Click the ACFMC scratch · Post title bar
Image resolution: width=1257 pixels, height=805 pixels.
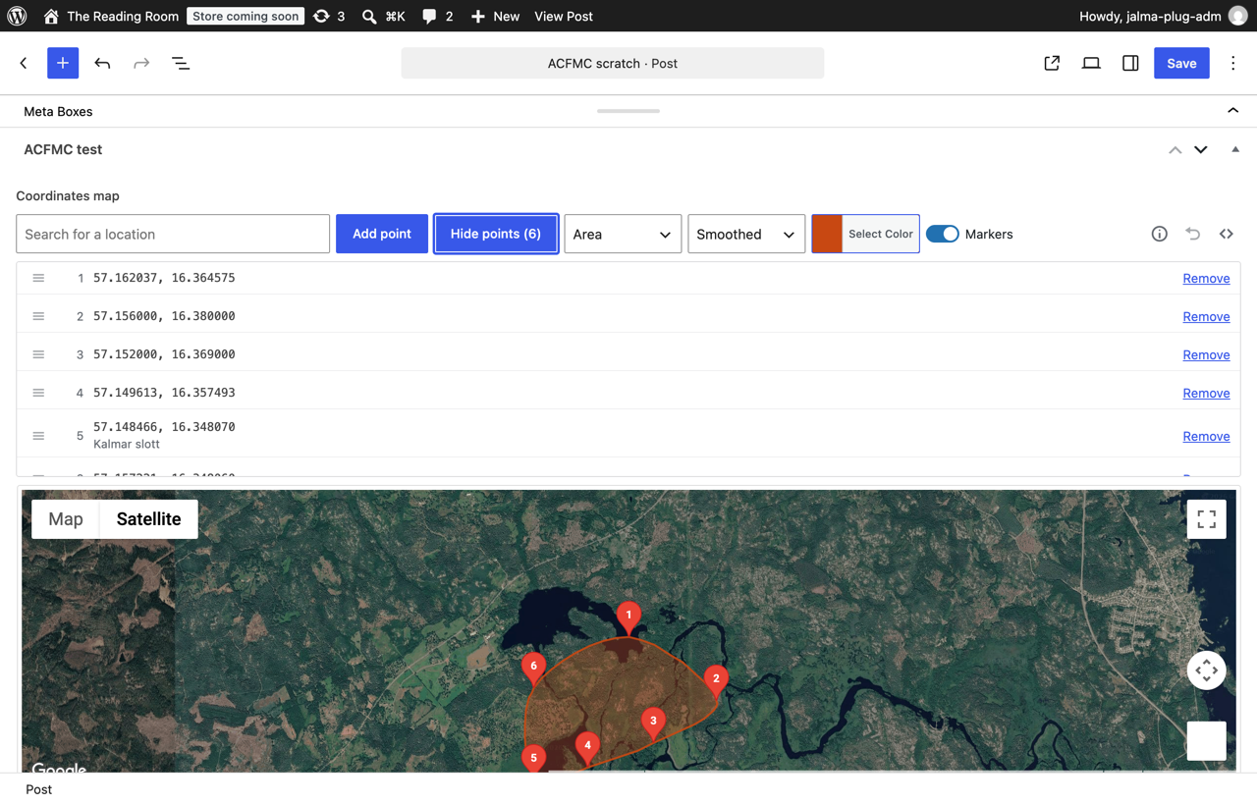click(x=613, y=63)
